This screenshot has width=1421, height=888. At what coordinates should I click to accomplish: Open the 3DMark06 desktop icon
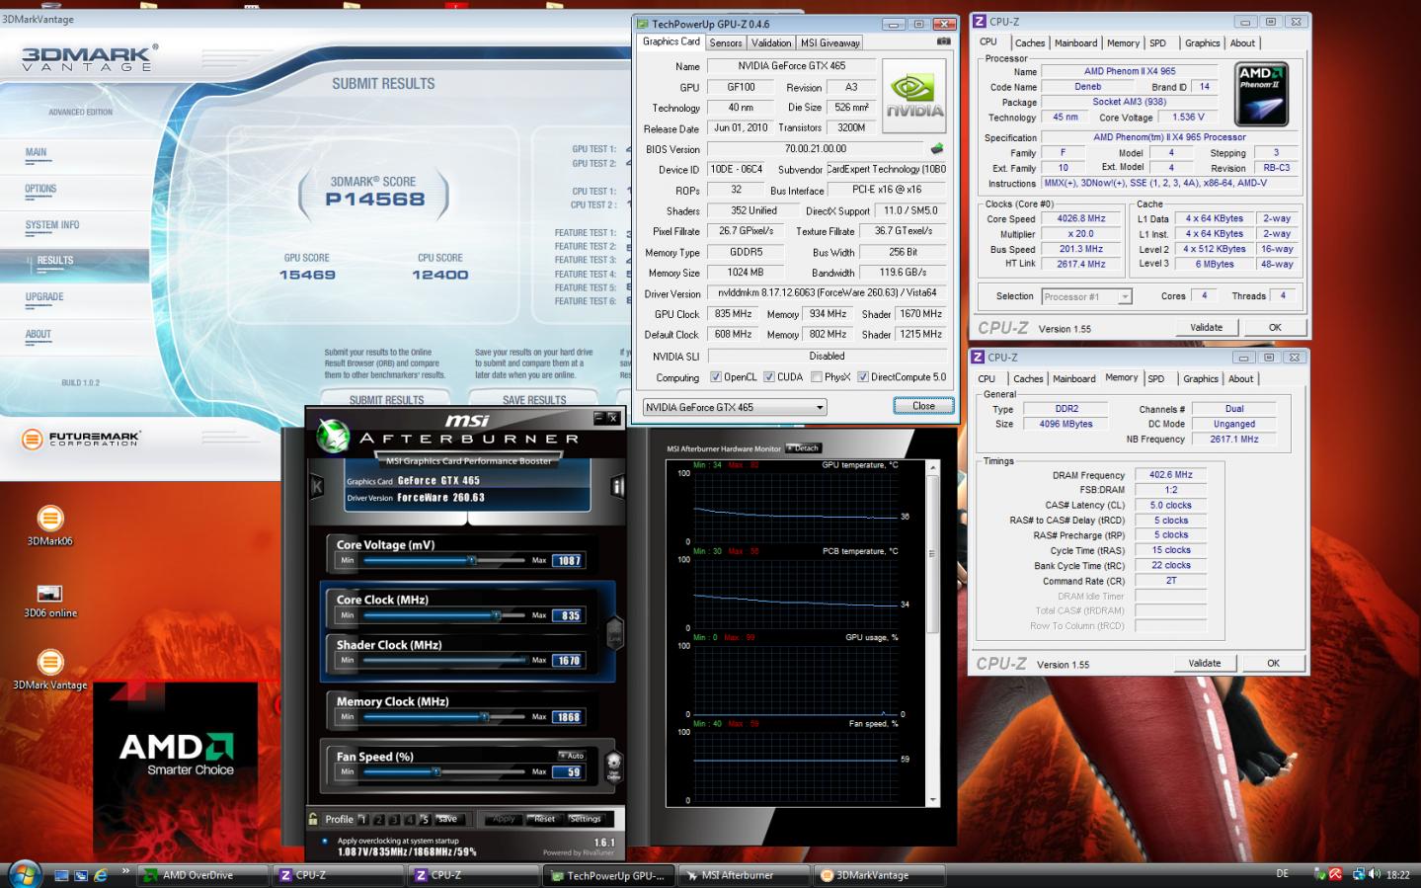[x=49, y=525]
